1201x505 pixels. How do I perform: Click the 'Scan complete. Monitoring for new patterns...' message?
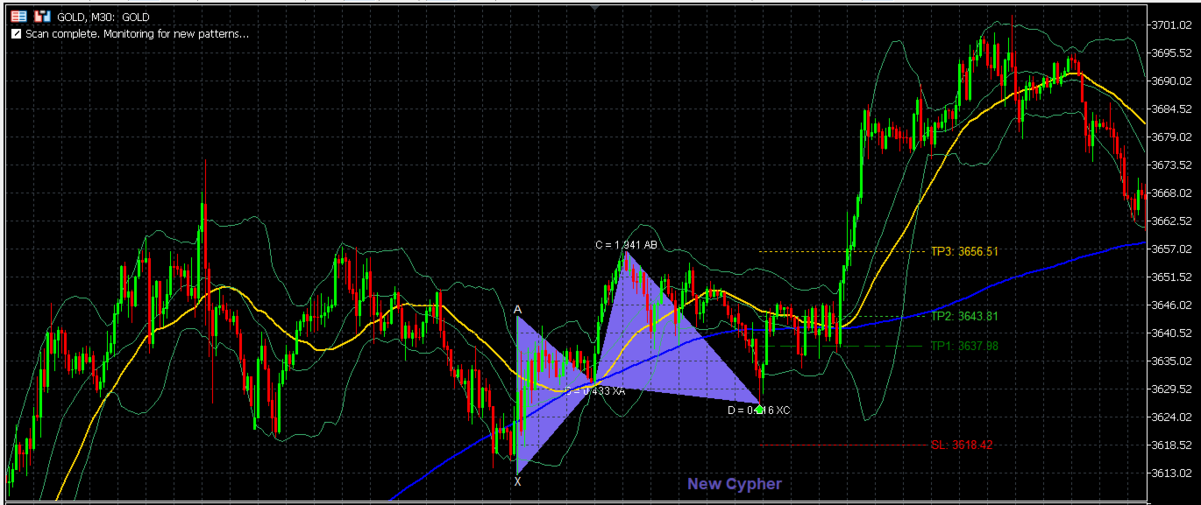coord(137,34)
